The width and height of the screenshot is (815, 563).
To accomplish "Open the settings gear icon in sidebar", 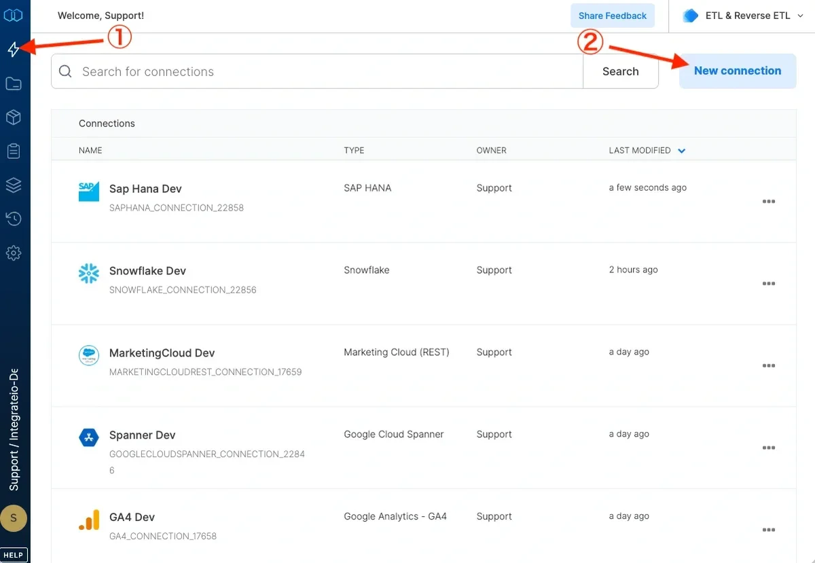I will 14,253.
